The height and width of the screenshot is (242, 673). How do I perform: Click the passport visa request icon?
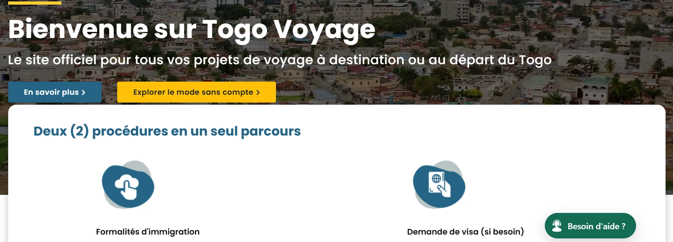coord(439,185)
